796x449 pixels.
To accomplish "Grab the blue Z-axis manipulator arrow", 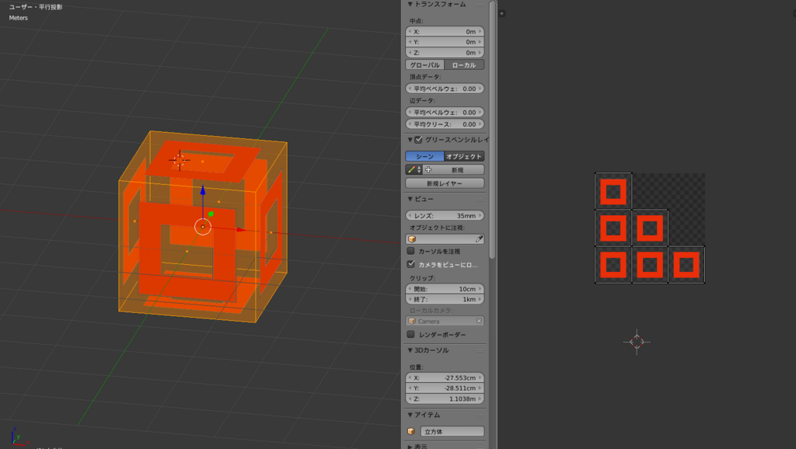I will pos(203,191).
